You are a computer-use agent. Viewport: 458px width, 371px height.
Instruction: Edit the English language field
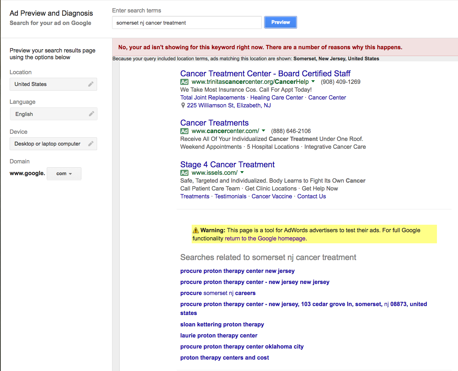click(53, 114)
